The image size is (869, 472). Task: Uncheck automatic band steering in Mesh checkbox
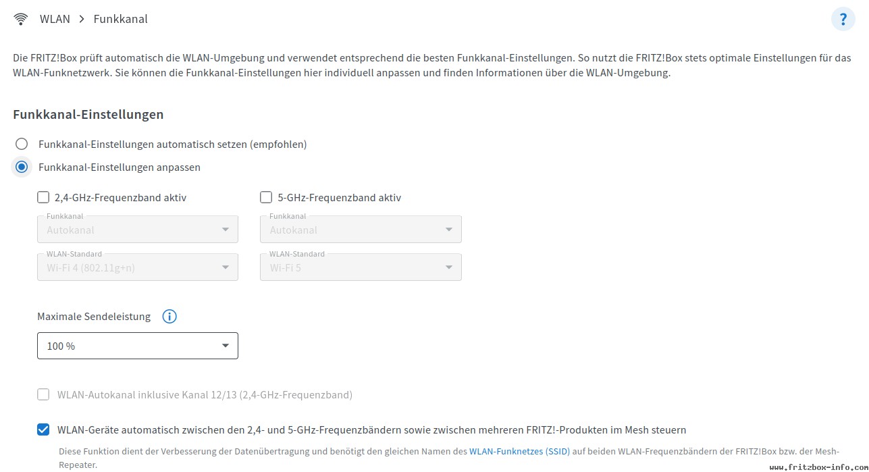43,429
